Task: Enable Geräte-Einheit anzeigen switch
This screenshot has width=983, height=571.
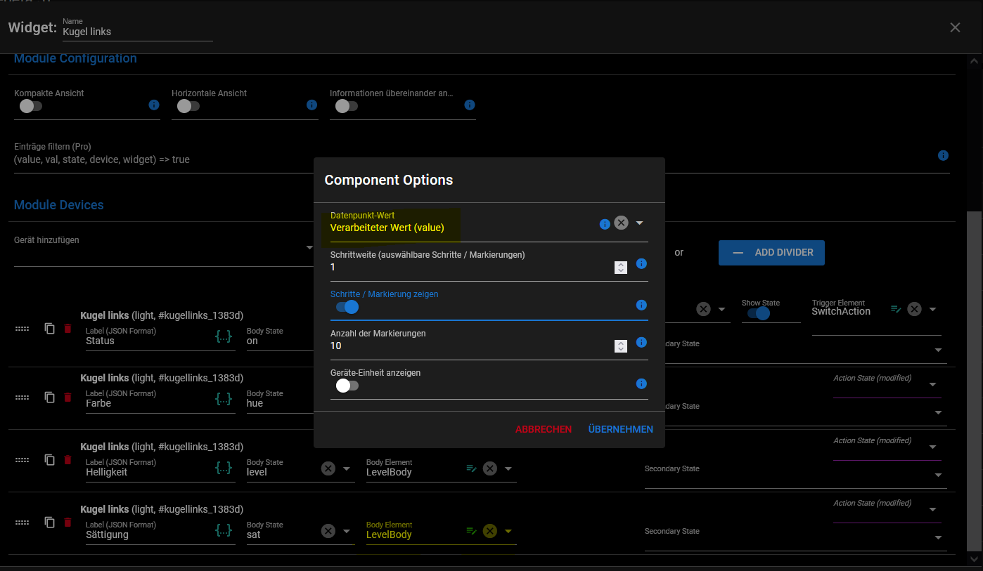Action: (x=347, y=386)
